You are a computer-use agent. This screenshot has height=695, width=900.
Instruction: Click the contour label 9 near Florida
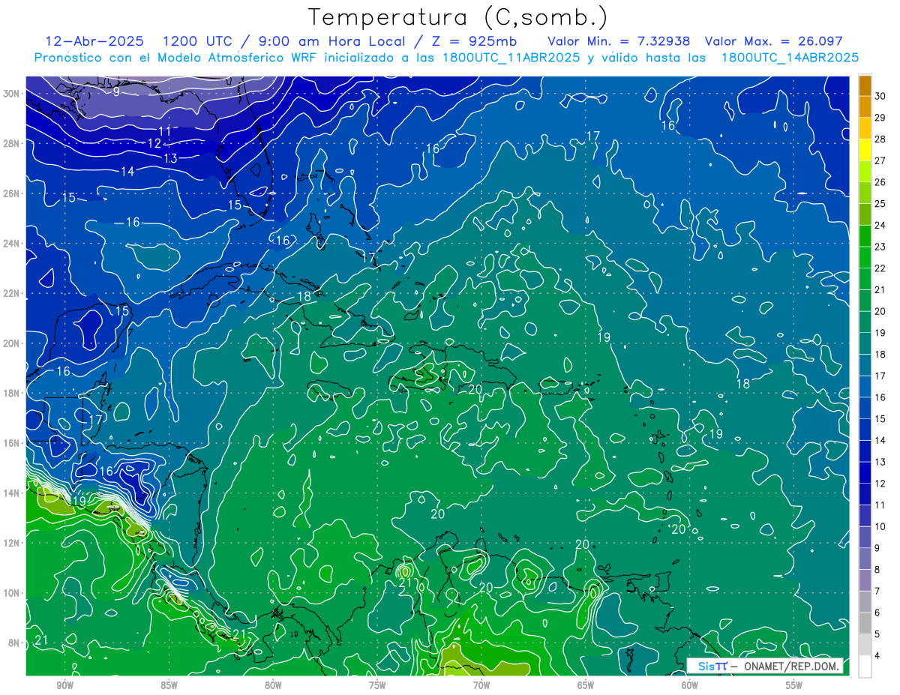tap(116, 91)
